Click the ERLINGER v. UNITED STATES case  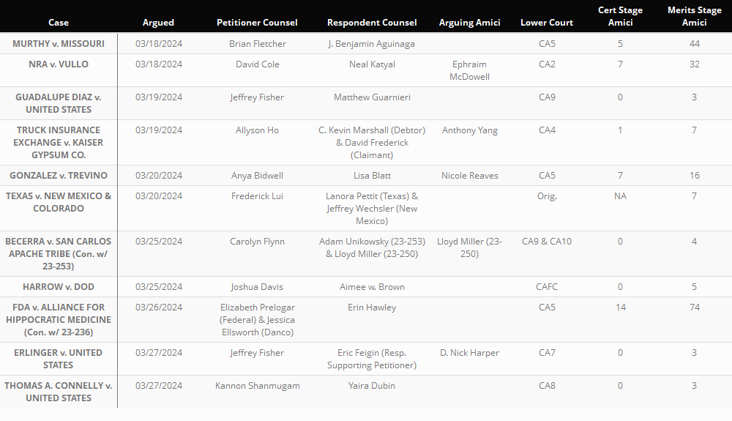[59, 359]
